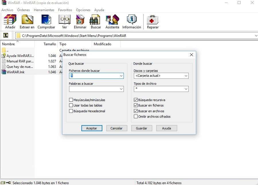Click 'Total 4.182 bytes en 4 ficheros' status
258x185 pixels.
[x=159, y=183]
